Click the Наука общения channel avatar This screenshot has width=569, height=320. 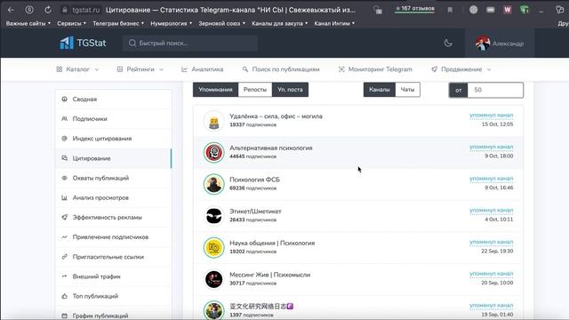213,247
